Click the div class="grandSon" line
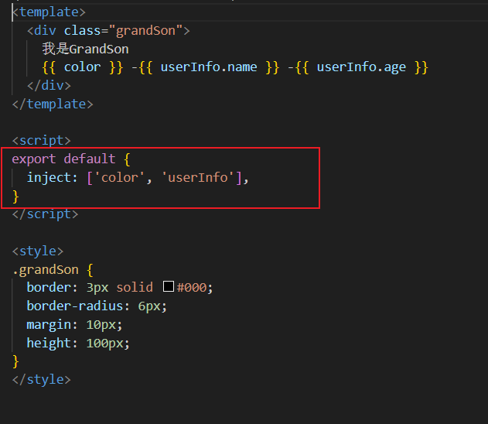Viewport: 488px width, 424px height. 108,30
